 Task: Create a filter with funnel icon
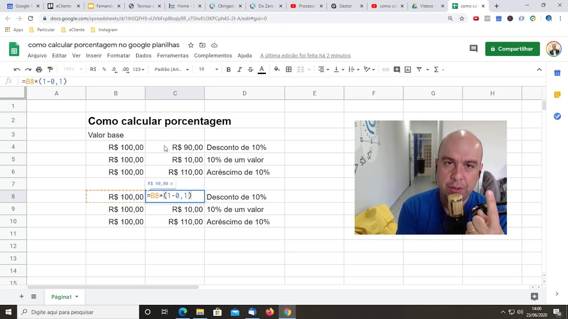(x=419, y=70)
